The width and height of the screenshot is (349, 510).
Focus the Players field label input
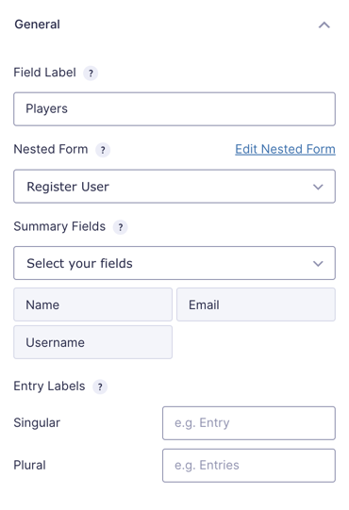(x=174, y=109)
